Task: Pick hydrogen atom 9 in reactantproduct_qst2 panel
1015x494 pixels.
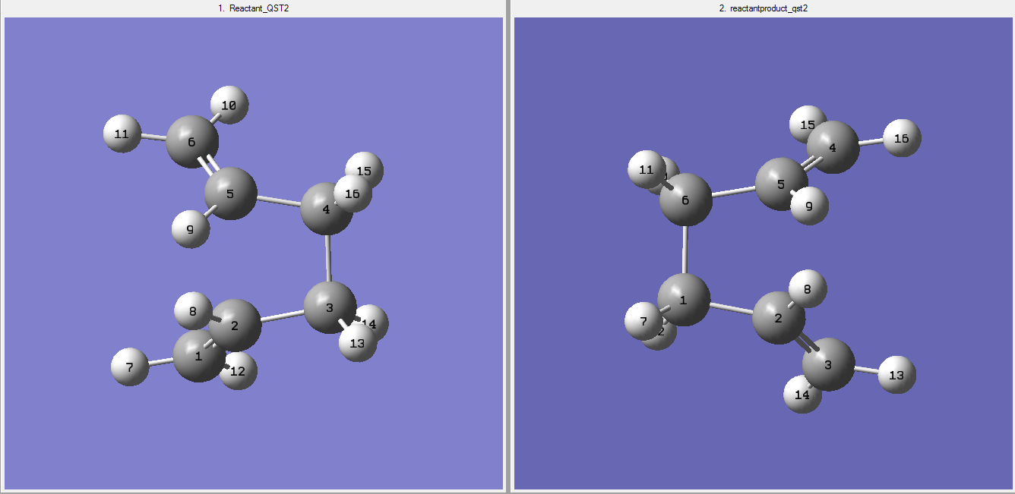Action: (809, 205)
